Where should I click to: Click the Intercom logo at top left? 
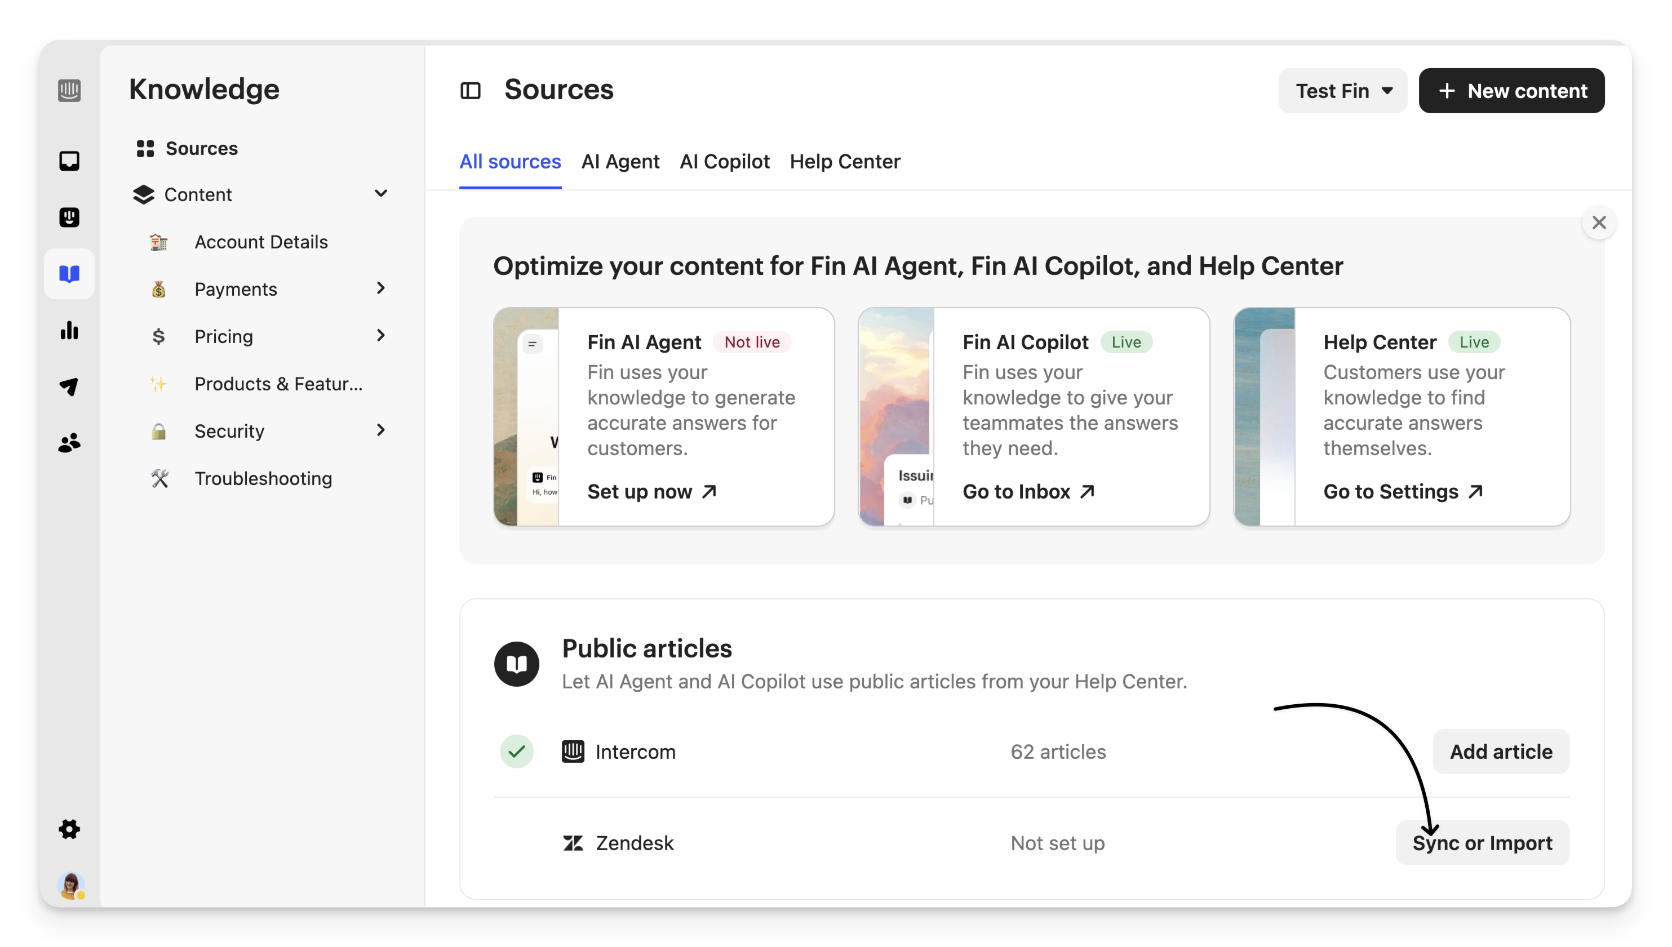[x=69, y=90]
